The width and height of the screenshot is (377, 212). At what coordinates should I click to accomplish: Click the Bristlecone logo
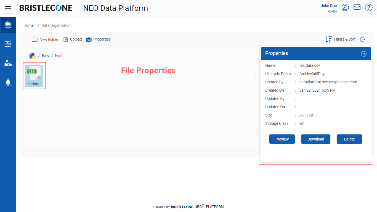(x=46, y=8)
